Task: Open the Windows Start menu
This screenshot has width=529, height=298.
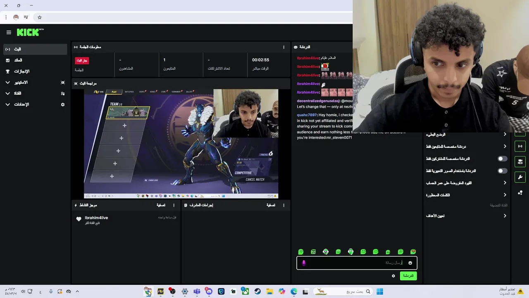Action: pyautogui.click(x=380, y=292)
